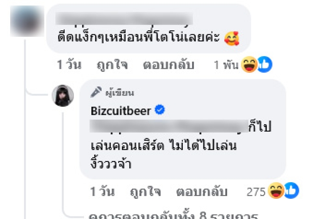Click the blurred commenter avatar
325x219 pixels.
coord(27,21)
